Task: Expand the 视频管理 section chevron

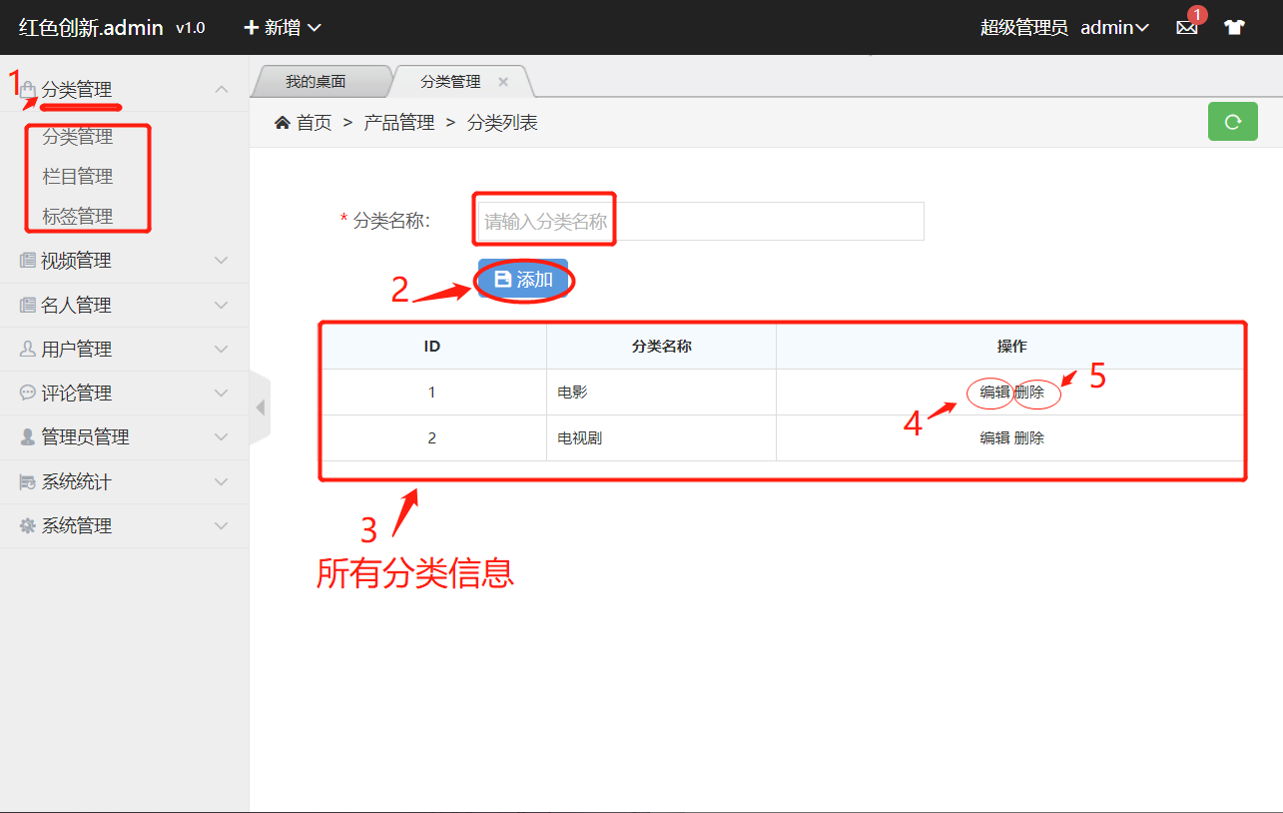Action: 222,261
